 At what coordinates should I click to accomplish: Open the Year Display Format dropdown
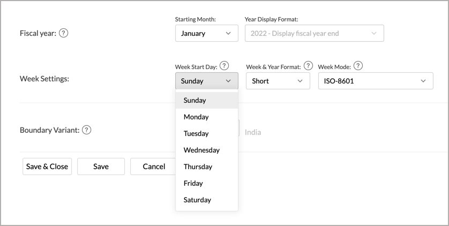315,33
